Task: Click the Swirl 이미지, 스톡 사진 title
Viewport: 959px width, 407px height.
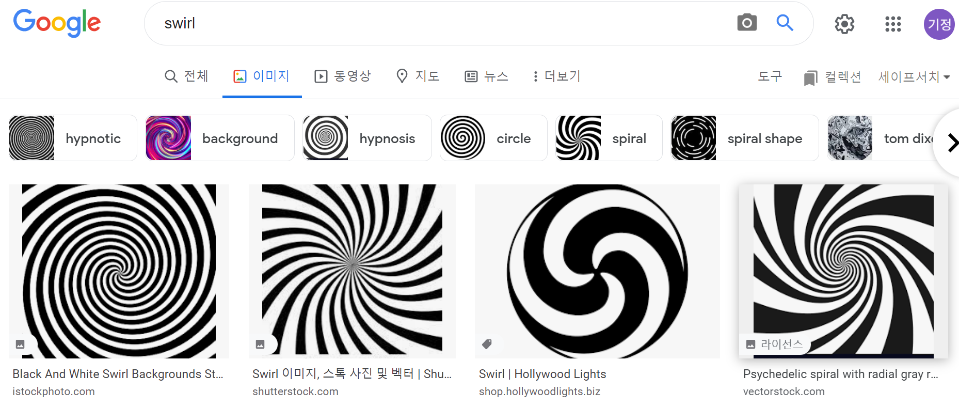Action: pyautogui.click(x=352, y=374)
